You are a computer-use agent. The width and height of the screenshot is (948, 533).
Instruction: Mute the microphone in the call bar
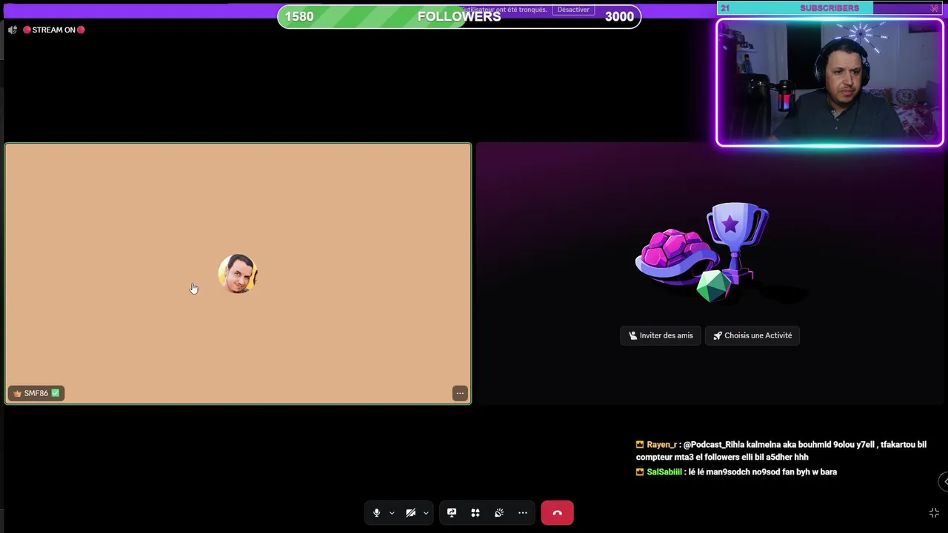(376, 513)
